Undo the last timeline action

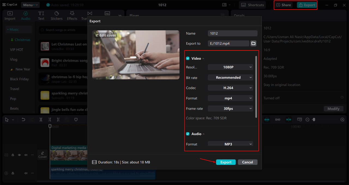(x=23, y=120)
